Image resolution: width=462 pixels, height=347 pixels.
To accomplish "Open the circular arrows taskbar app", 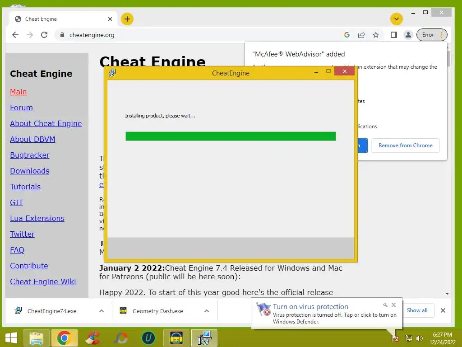I will click(x=121, y=338).
